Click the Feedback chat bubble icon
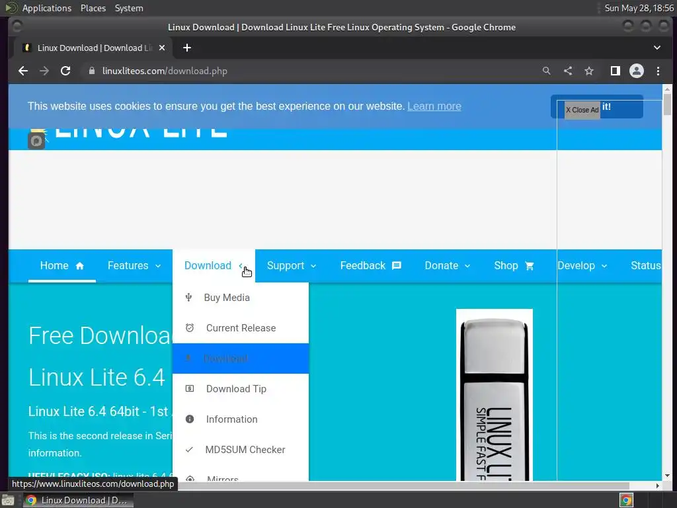This screenshot has width=677, height=508. point(397,266)
